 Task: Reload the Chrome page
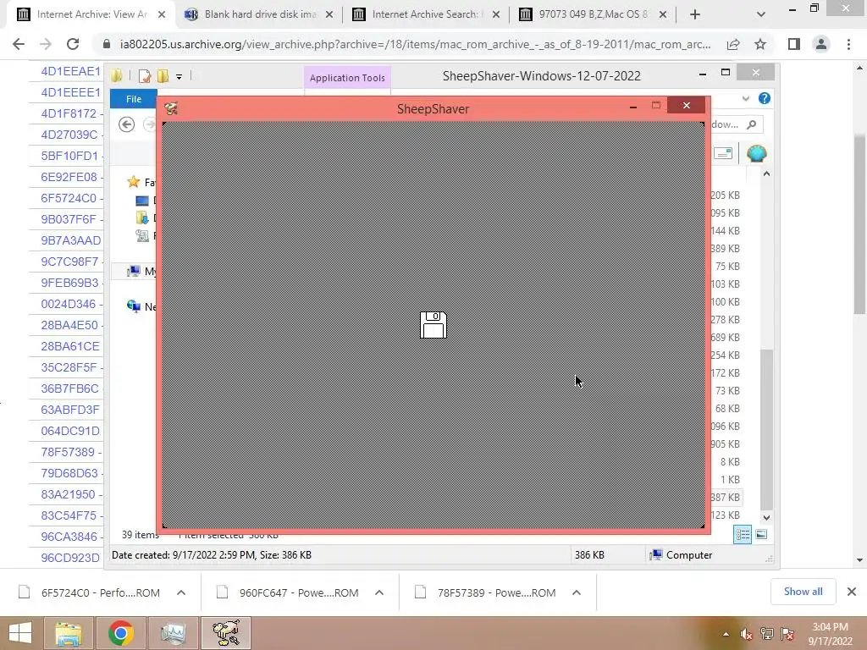[73, 44]
